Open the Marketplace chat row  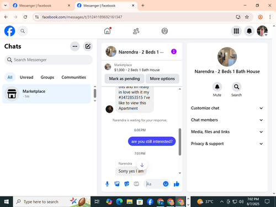[46, 94]
